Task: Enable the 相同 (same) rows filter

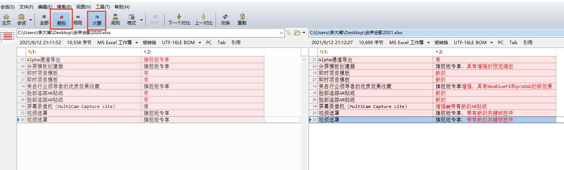Action: pyautogui.click(x=78, y=19)
